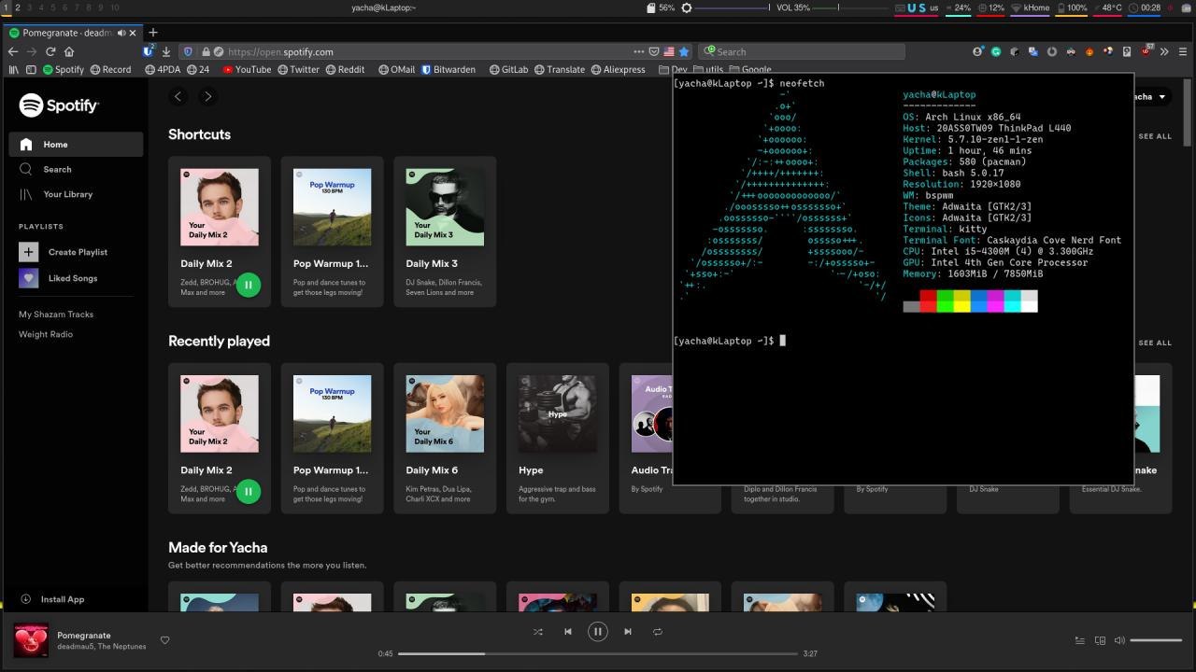1196x672 pixels.
Task: Open the Twitter bookmark
Action: click(x=298, y=69)
